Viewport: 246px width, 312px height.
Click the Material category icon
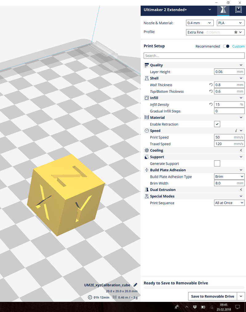(x=147, y=117)
